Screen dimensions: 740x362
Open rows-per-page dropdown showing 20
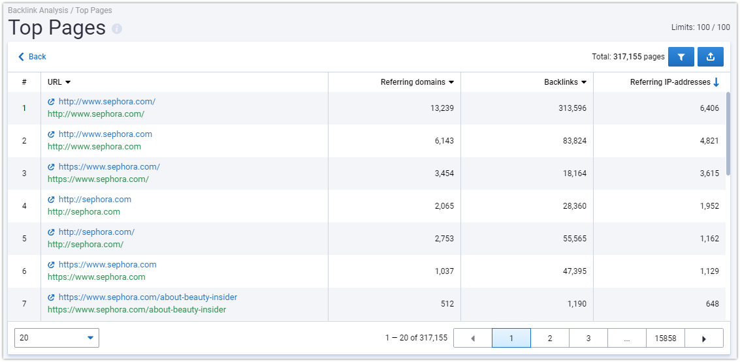point(57,338)
